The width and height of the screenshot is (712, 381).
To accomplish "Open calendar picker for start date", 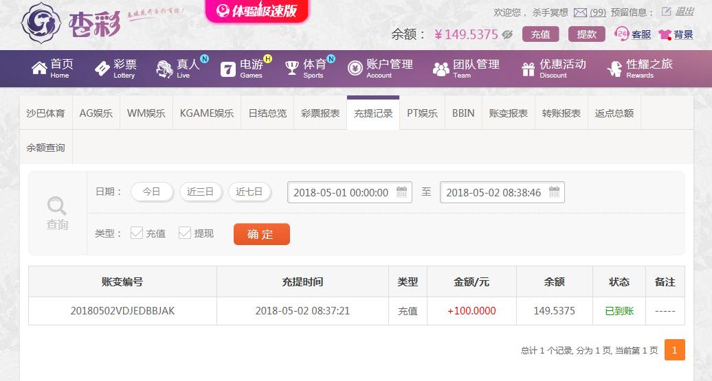I will 401,192.
